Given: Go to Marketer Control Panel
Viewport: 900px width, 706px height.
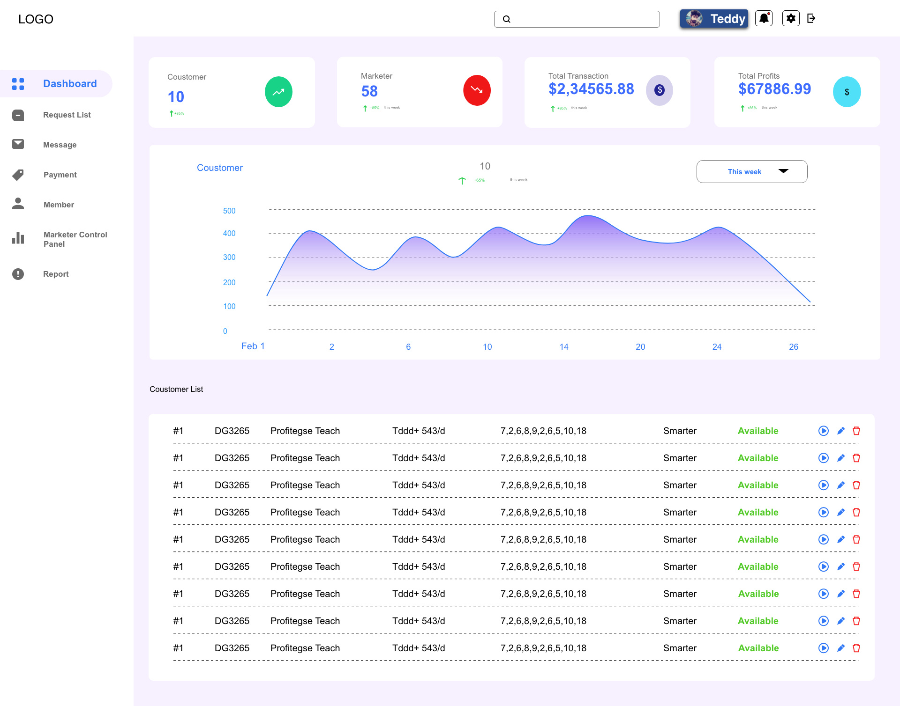Looking at the screenshot, I should click(75, 239).
